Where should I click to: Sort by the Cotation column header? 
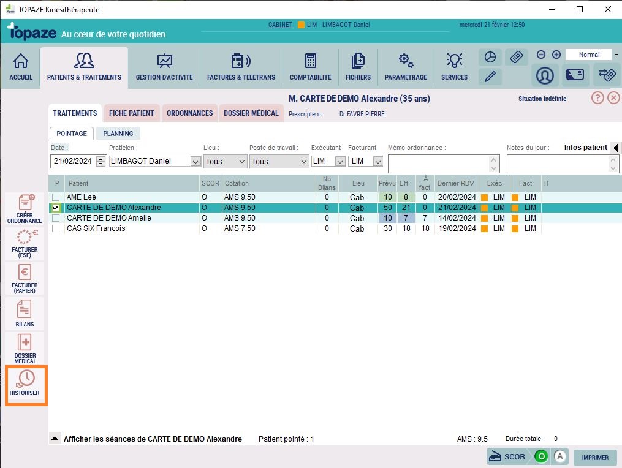pyautogui.click(x=269, y=183)
